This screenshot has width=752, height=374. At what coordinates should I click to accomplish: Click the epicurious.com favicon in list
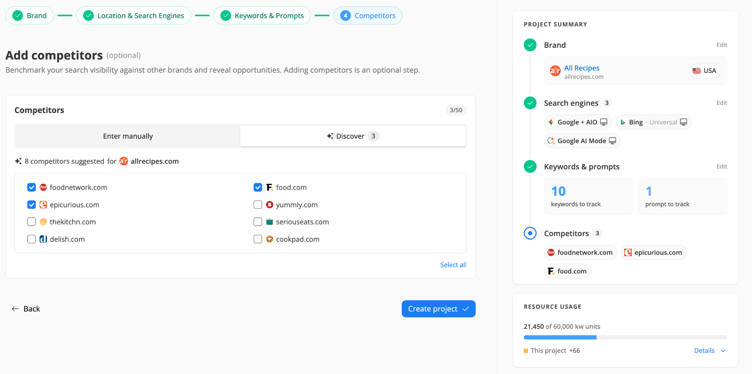(43, 205)
